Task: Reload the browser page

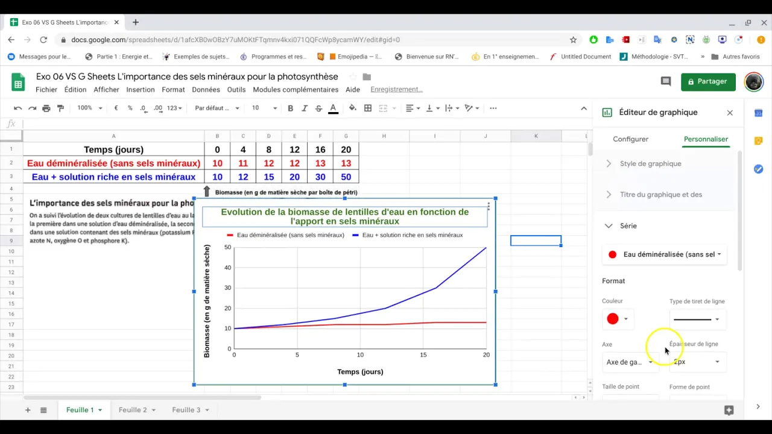Action: pos(43,40)
